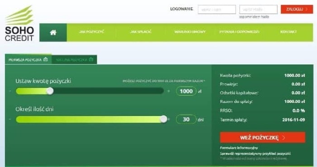
Task: Click the loan amount slider handle
Action: coord(50,91)
